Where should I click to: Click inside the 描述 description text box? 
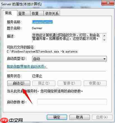pos(67,38)
